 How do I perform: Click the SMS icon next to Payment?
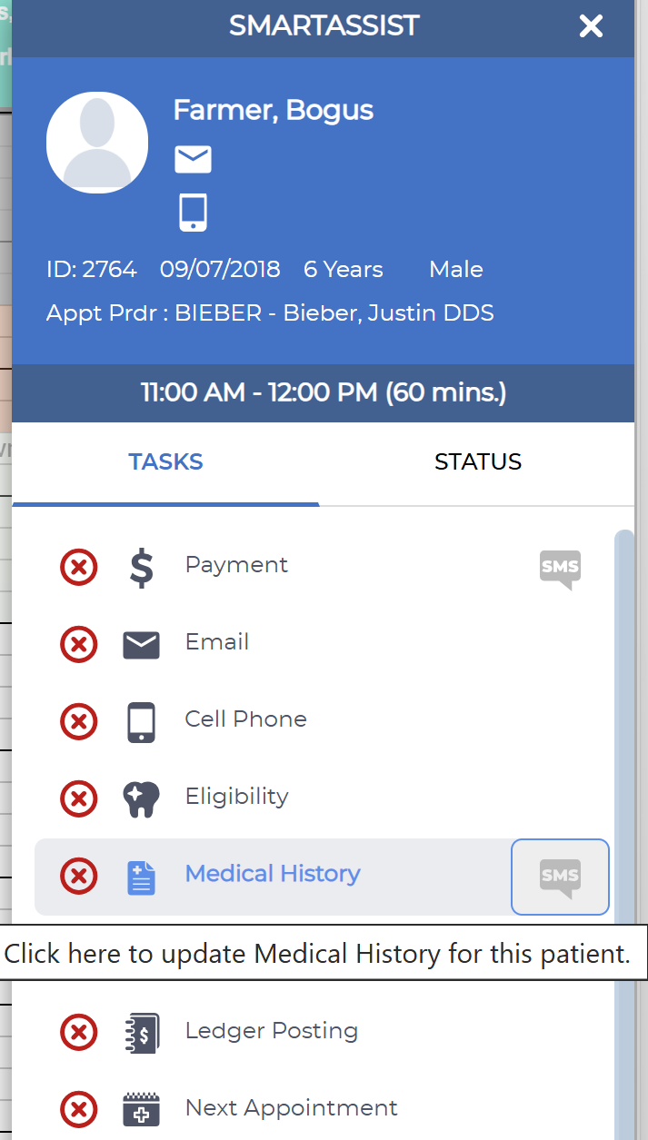point(560,569)
